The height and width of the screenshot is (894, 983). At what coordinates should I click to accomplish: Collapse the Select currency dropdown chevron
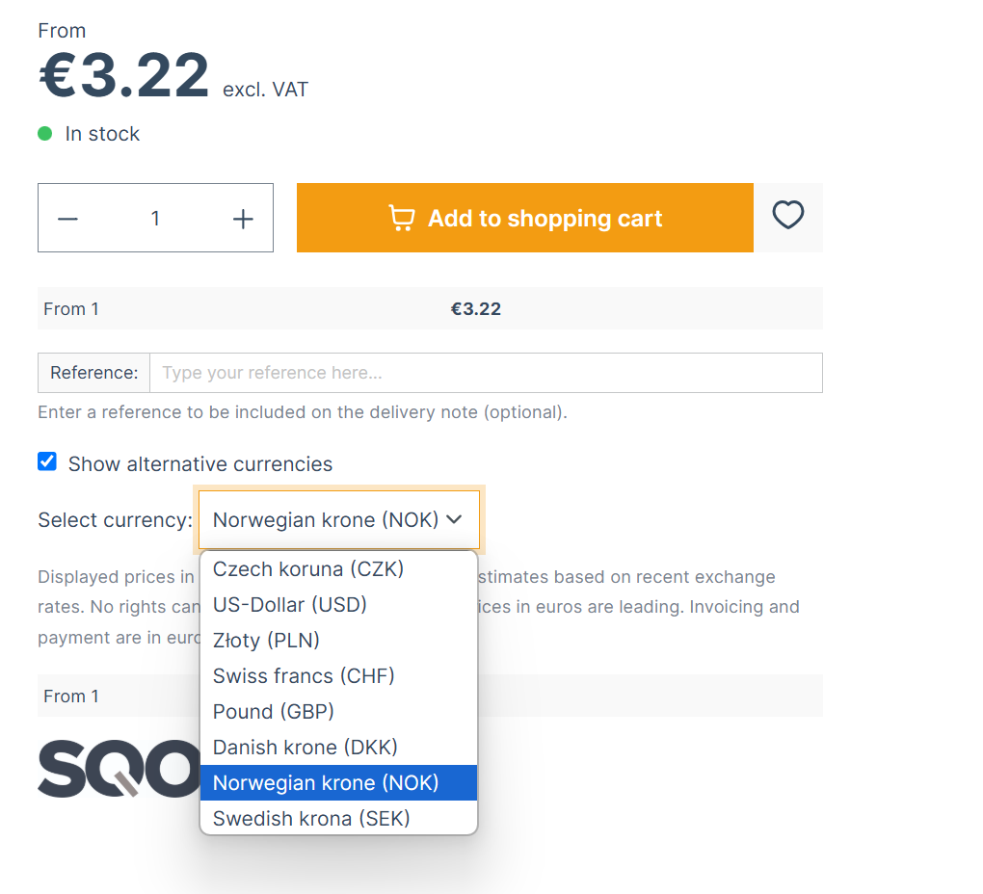coord(454,519)
